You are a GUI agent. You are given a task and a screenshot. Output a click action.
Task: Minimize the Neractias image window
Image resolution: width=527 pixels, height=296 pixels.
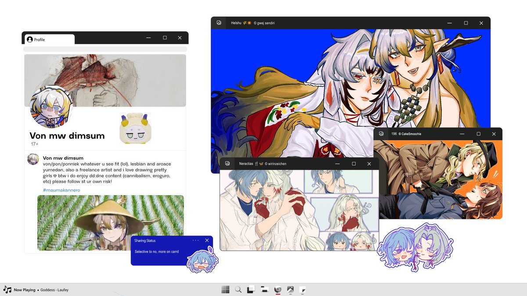(x=338, y=164)
